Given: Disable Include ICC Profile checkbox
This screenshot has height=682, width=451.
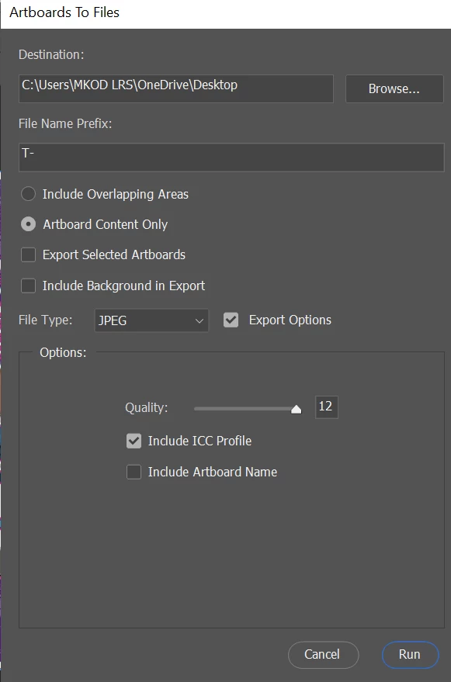Looking at the screenshot, I should click(x=134, y=441).
